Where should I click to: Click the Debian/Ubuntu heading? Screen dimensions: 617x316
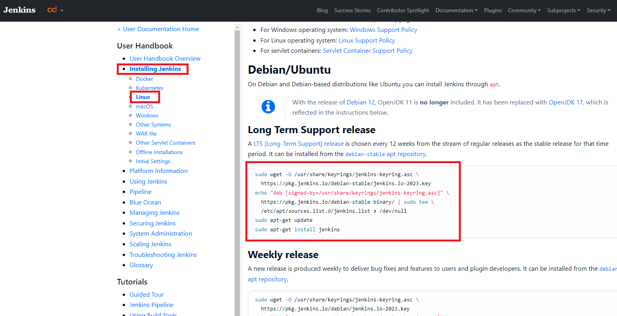289,70
